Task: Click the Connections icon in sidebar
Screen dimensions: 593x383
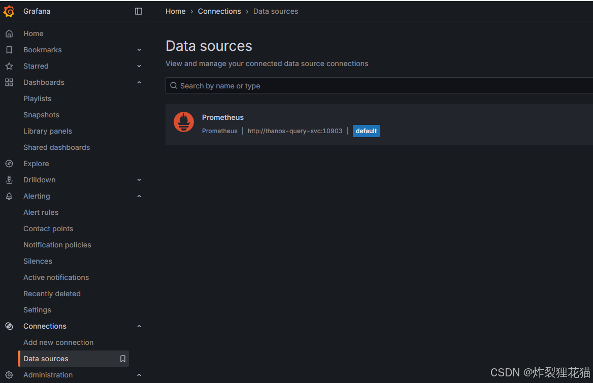Action: point(9,326)
